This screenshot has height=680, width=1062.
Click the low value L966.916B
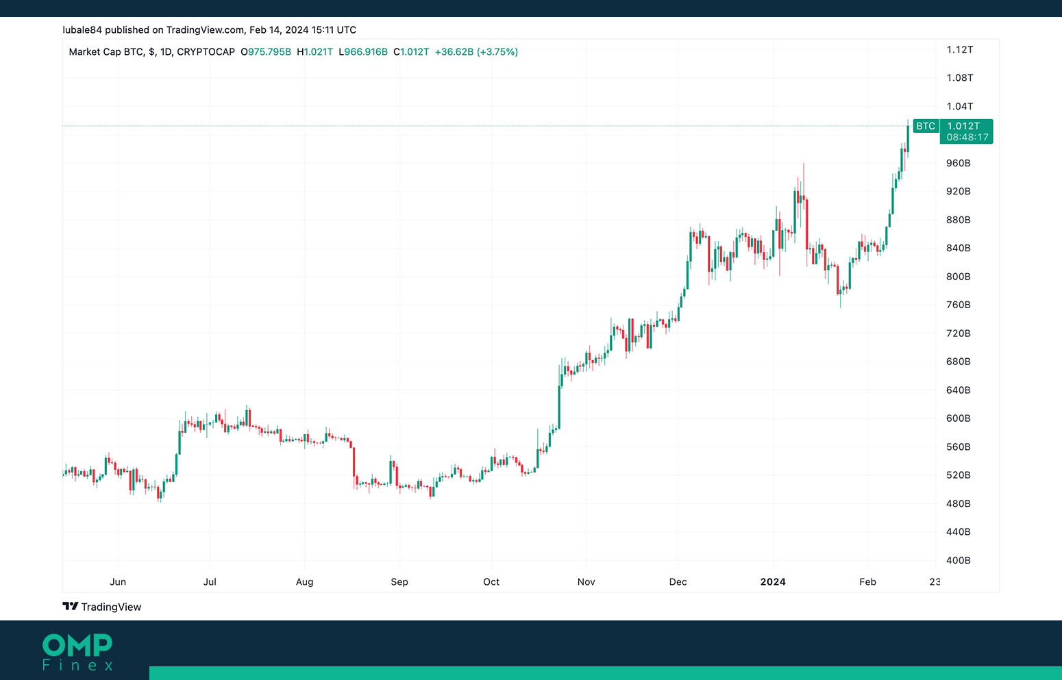pyautogui.click(x=363, y=52)
